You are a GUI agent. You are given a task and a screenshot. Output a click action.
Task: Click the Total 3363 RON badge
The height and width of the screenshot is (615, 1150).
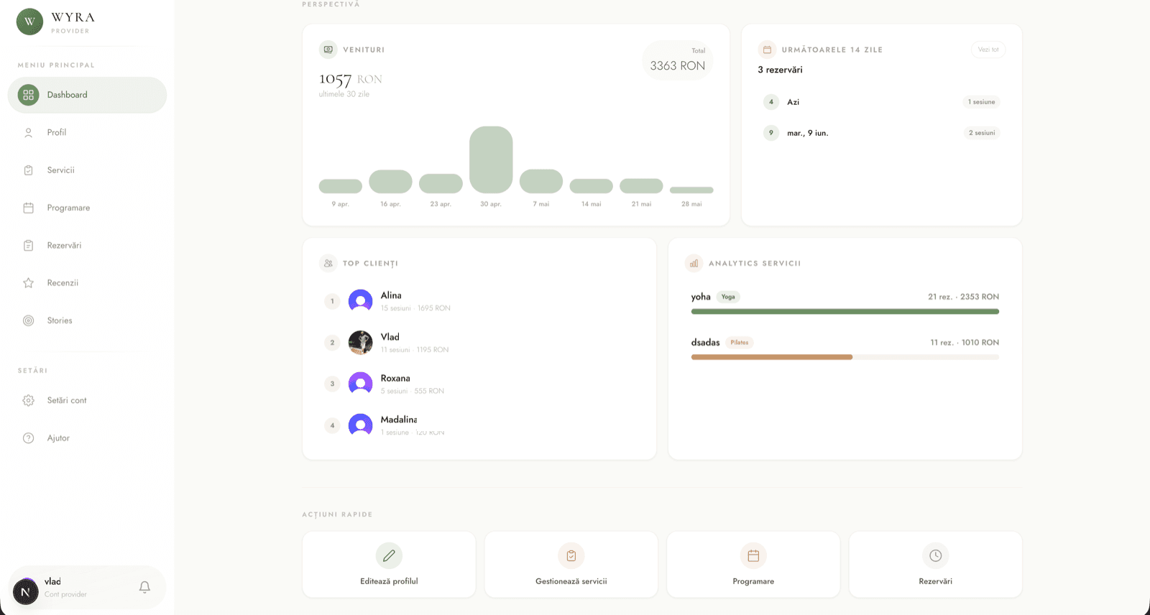[678, 60]
